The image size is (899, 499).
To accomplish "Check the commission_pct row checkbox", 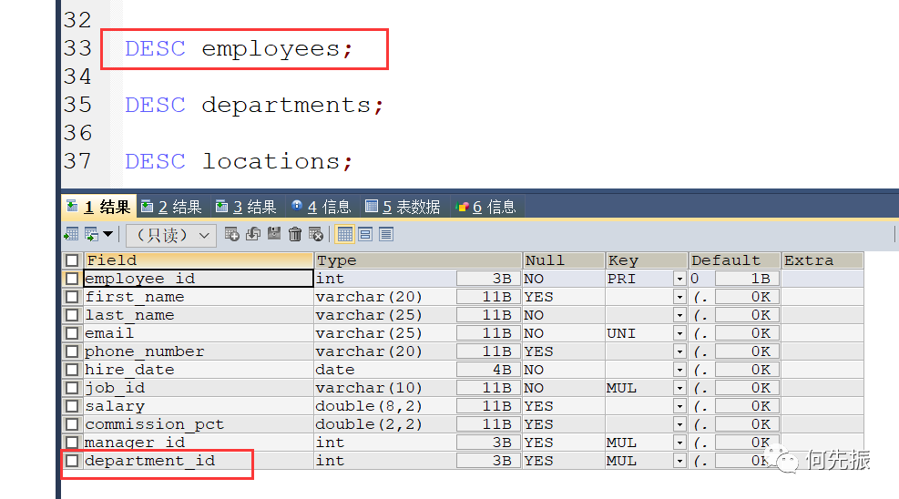I will pos(72,424).
